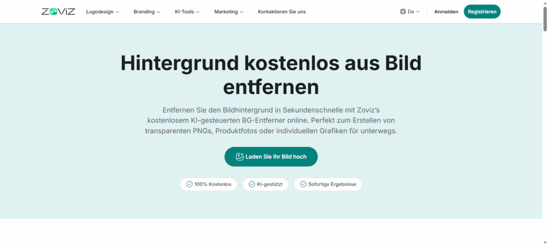The width and height of the screenshot is (548, 246).
Task: Click the checkmark icon beside 100% Kostenlos
Action: click(x=189, y=184)
